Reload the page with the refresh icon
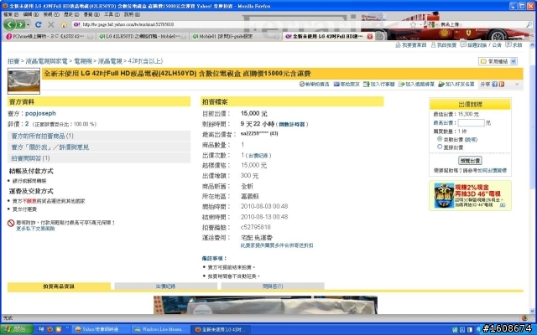The height and width of the screenshot is (335, 537). click(x=39, y=24)
